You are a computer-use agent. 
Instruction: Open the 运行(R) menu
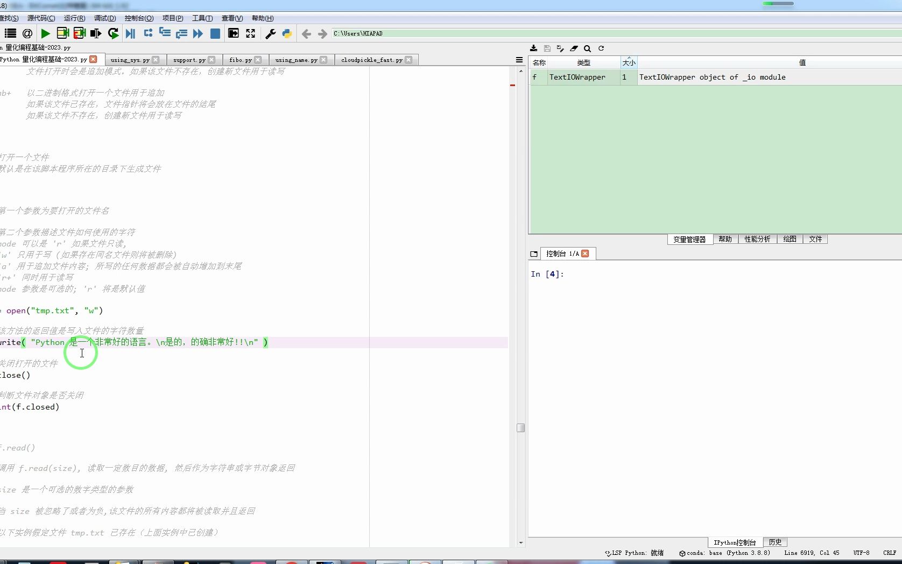point(74,18)
